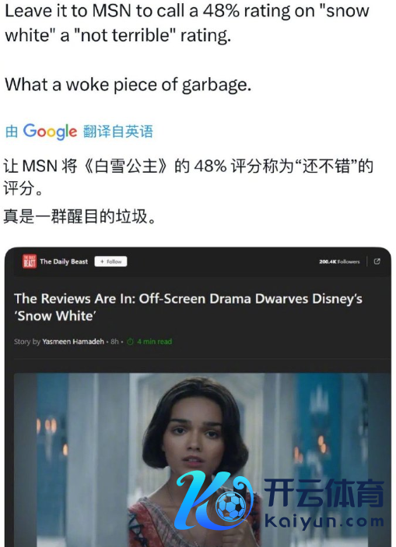This screenshot has height=547, width=396.
Task: Click the 真是一群醒目的垃圾 translated line
Action: 79,216
